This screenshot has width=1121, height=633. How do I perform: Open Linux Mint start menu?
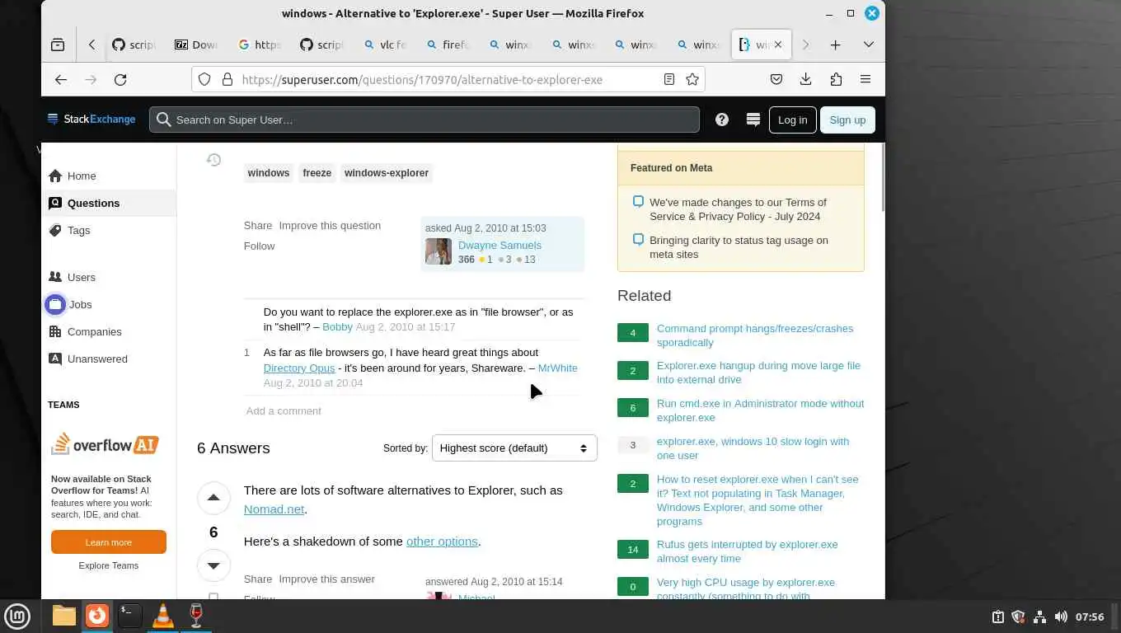[17, 616]
